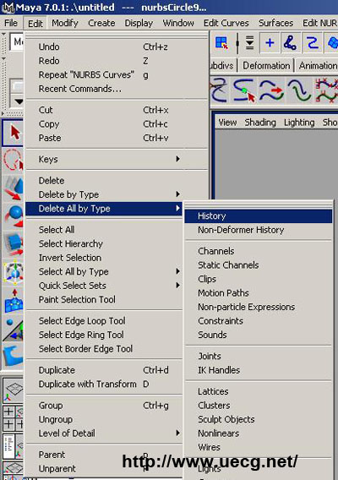The image size is (338, 480).
Task: Expand the Quick Select Sets submenu
Action: pos(178,286)
